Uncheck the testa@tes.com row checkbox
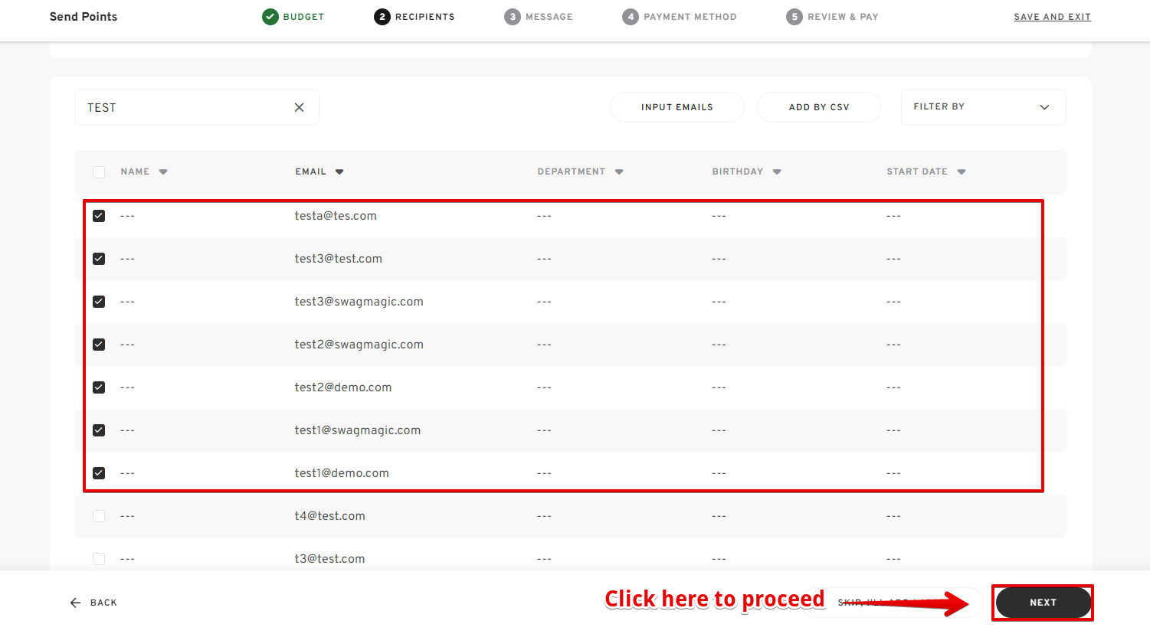 [x=99, y=216]
